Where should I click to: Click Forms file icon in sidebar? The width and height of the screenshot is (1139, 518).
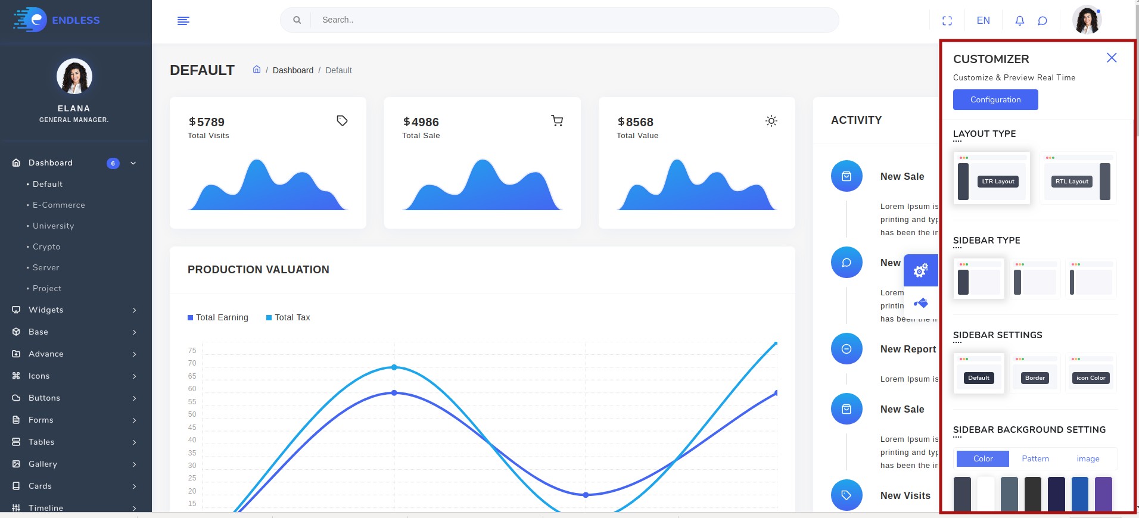click(x=16, y=420)
